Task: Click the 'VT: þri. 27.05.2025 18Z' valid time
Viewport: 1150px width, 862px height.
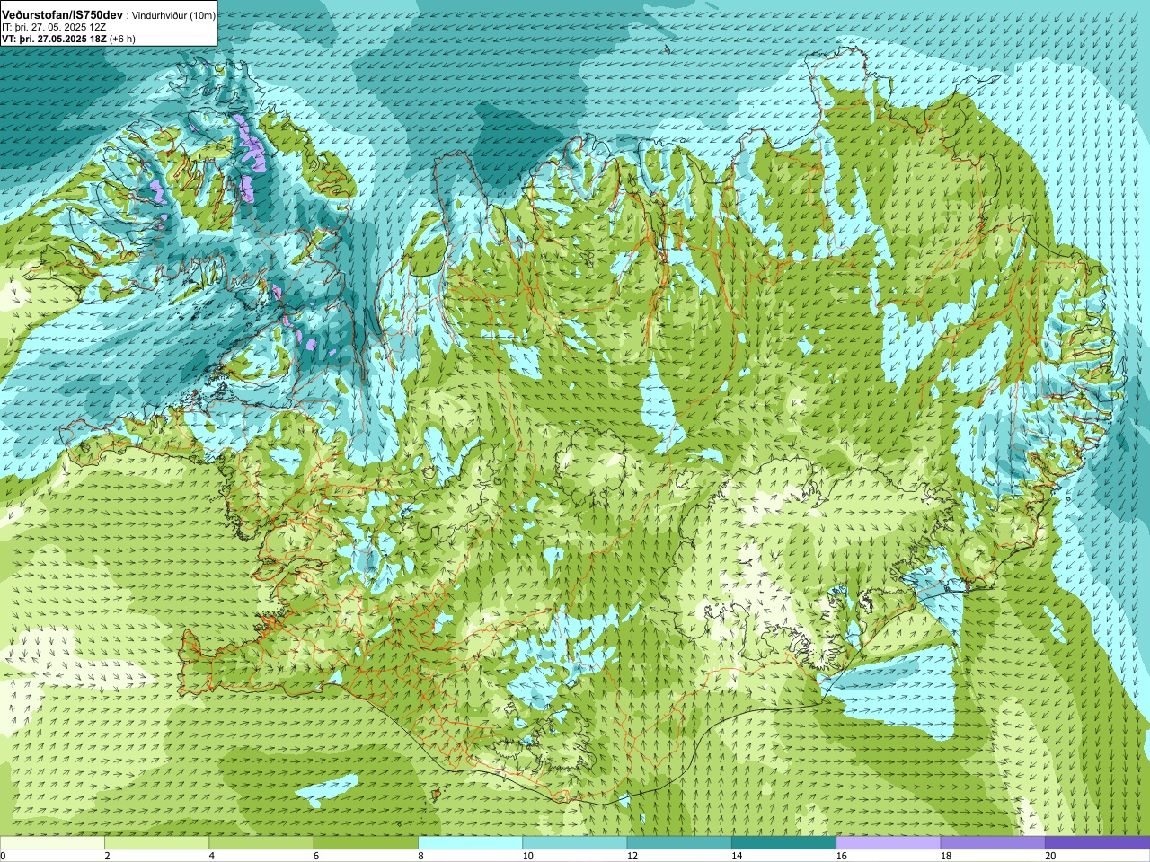Action: coord(54,40)
